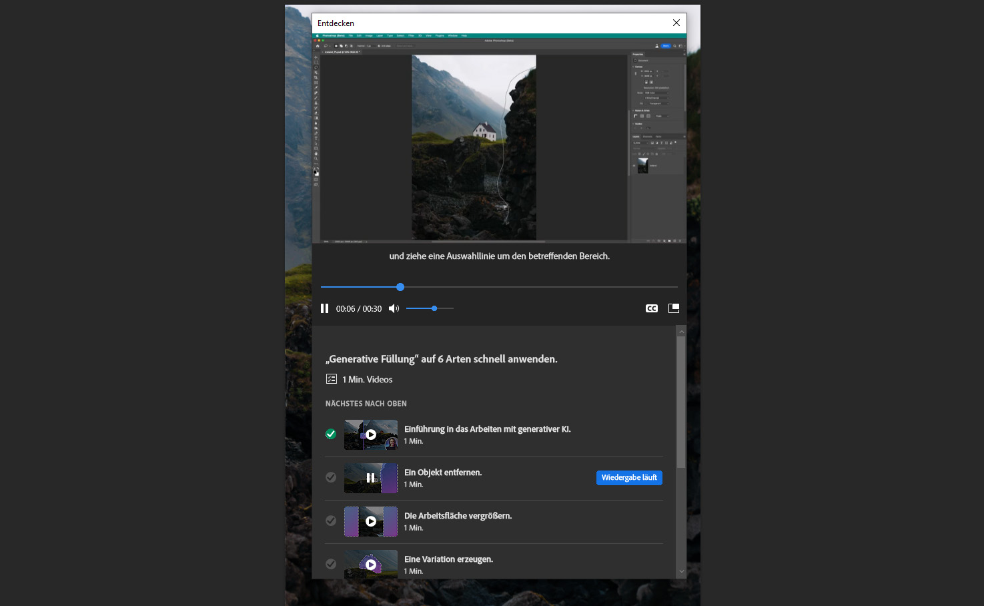Play 'Eine Variation erzeugen' thumbnail
This screenshot has height=606, width=984.
pos(371,565)
